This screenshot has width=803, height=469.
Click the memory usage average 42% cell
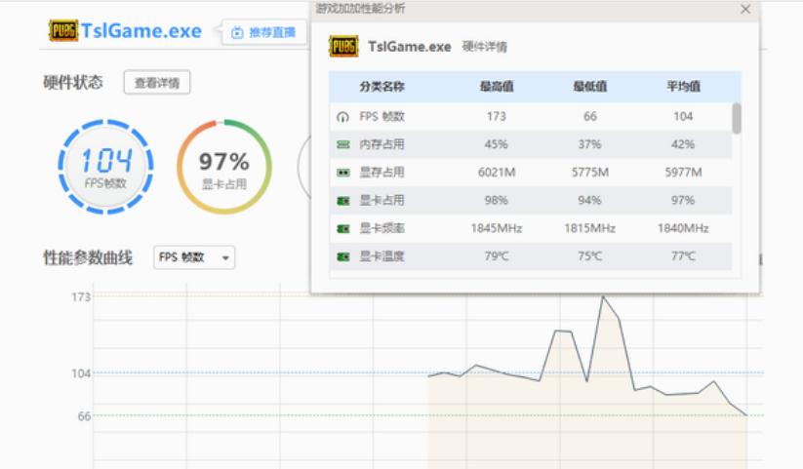coord(683,144)
